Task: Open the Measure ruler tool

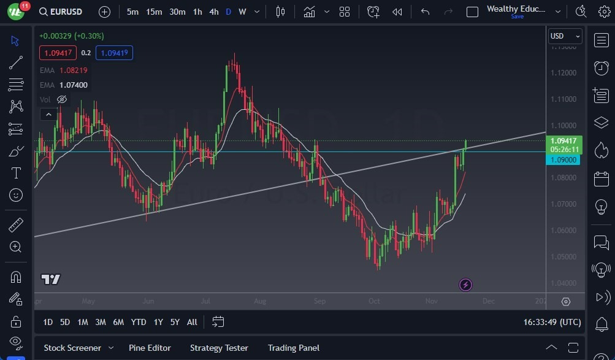Action: [15, 225]
